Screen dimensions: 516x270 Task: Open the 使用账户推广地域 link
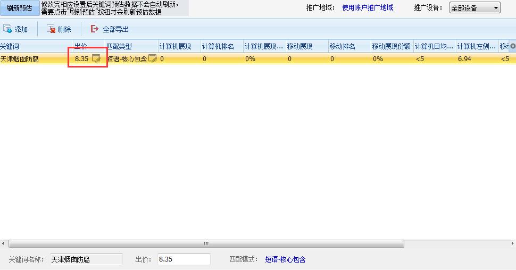tap(367, 8)
